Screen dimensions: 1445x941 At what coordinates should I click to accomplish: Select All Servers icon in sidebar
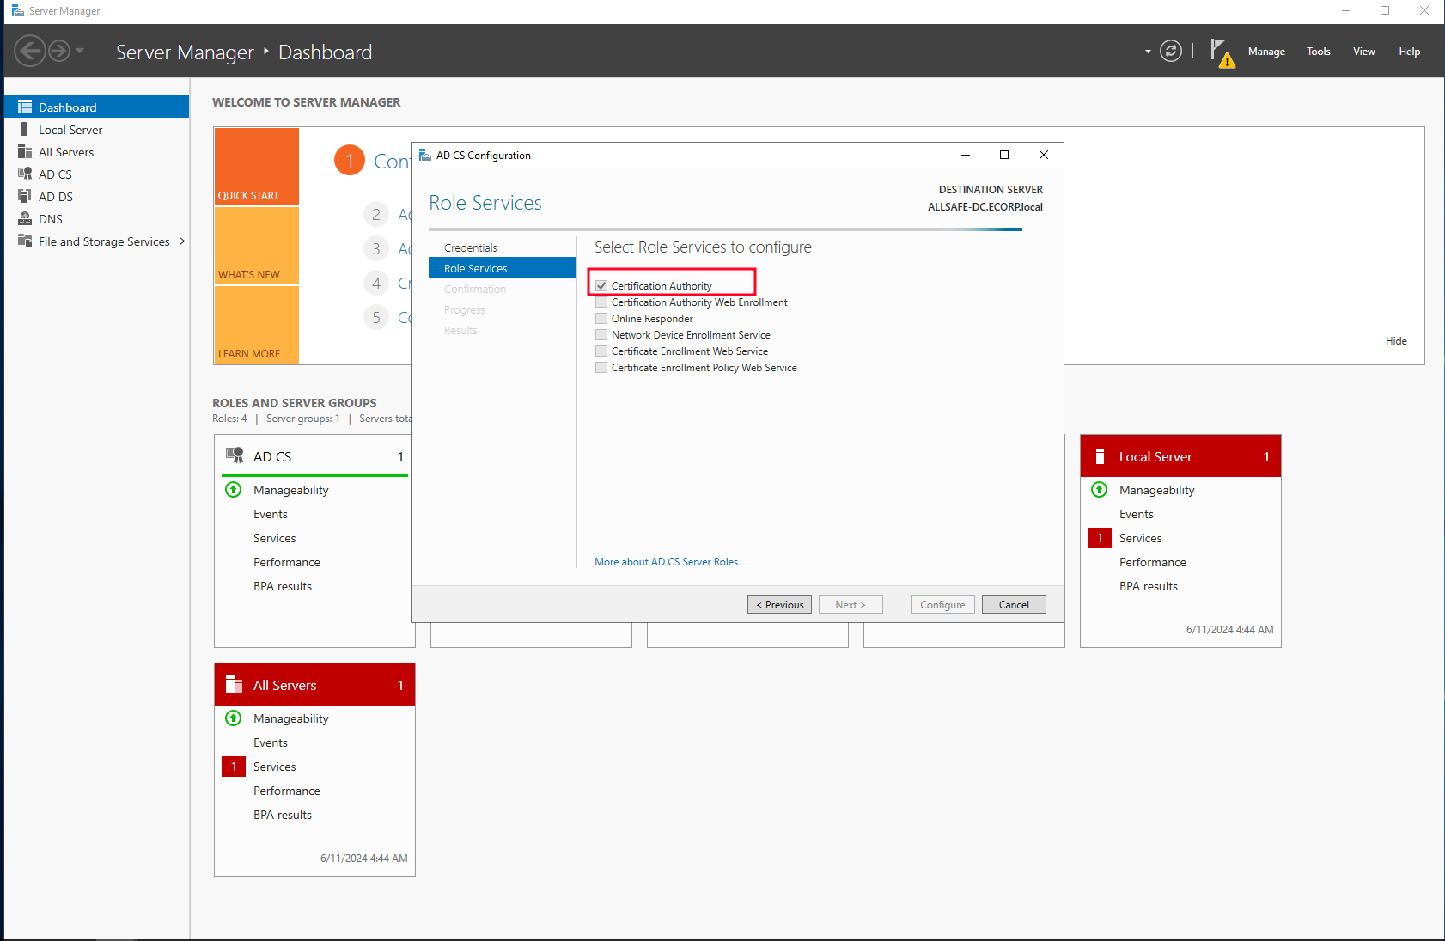click(x=25, y=151)
